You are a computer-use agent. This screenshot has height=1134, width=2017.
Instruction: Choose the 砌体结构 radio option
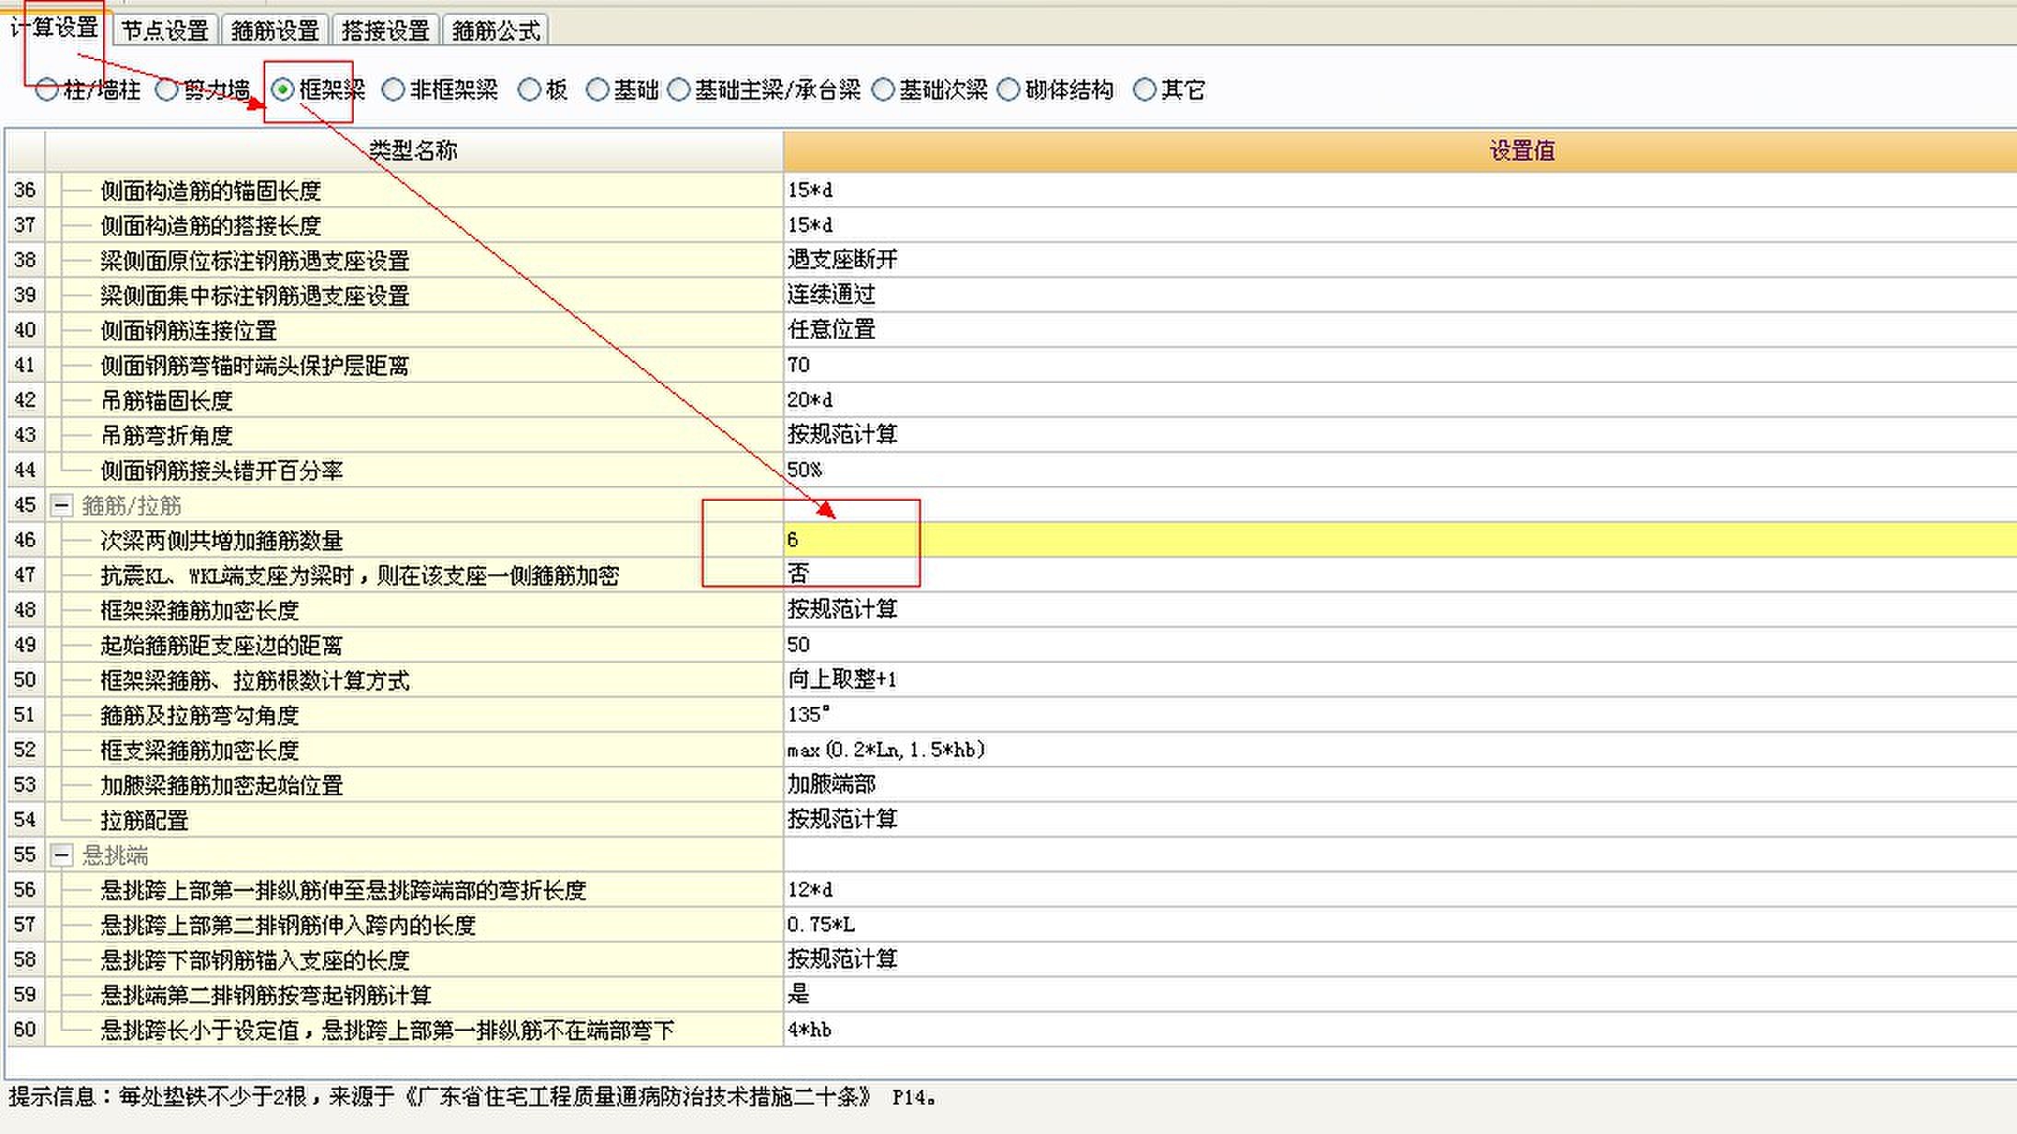coord(1008,90)
